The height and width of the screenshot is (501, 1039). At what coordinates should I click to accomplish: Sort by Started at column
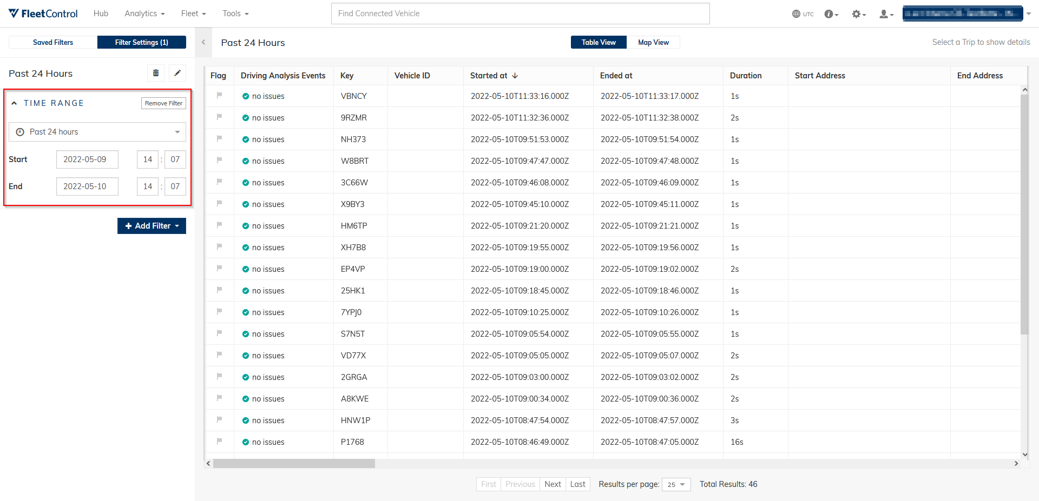(x=494, y=76)
